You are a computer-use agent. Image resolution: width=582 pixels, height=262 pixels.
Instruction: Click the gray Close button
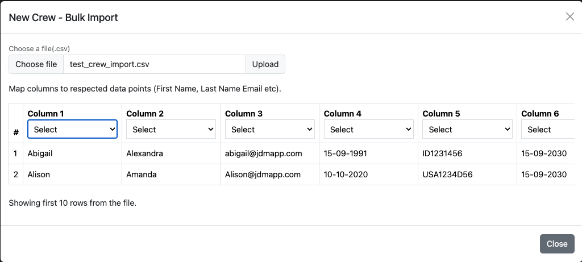[556, 244]
